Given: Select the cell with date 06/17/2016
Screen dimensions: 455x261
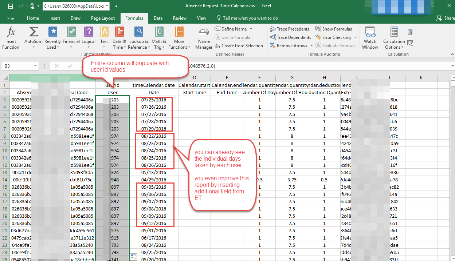Looking at the screenshot, I should coord(154,238).
